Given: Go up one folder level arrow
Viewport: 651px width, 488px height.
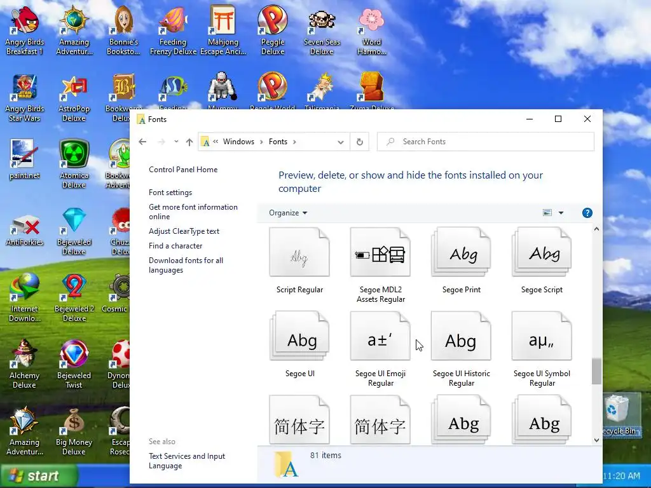Looking at the screenshot, I should (189, 142).
